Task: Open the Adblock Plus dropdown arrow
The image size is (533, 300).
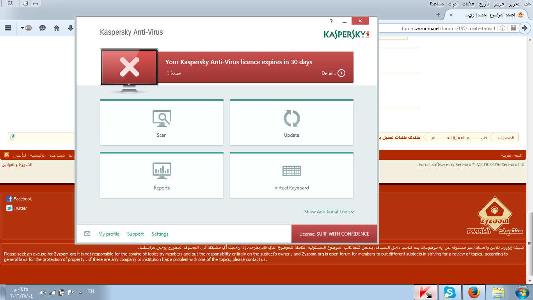Action: point(23,28)
